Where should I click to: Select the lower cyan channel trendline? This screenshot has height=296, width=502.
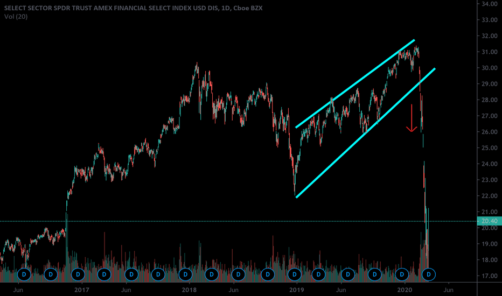[365, 133]
